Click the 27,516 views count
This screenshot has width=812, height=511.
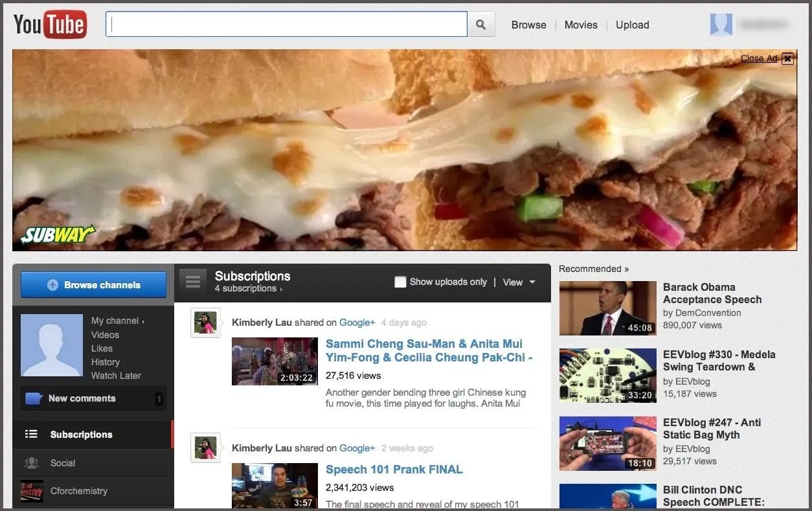(354, 376)
